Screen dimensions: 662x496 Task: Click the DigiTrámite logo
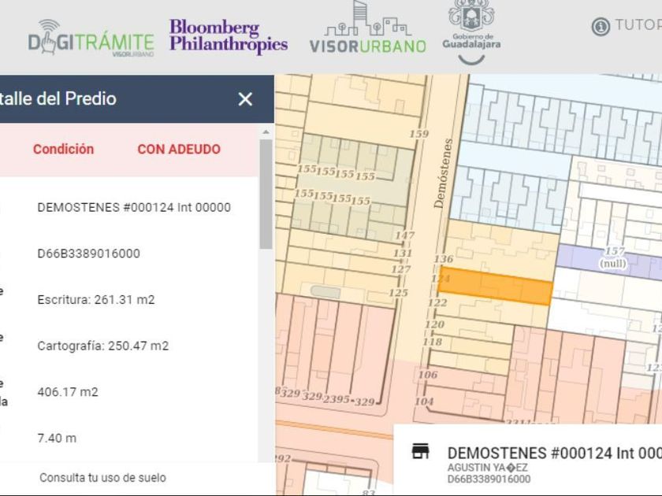(91, 38)
